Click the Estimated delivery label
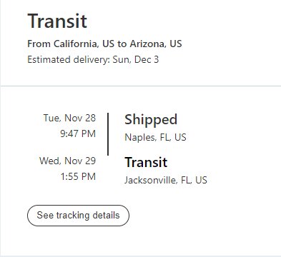Screen dimensions: 281x257 click(69, 59)
